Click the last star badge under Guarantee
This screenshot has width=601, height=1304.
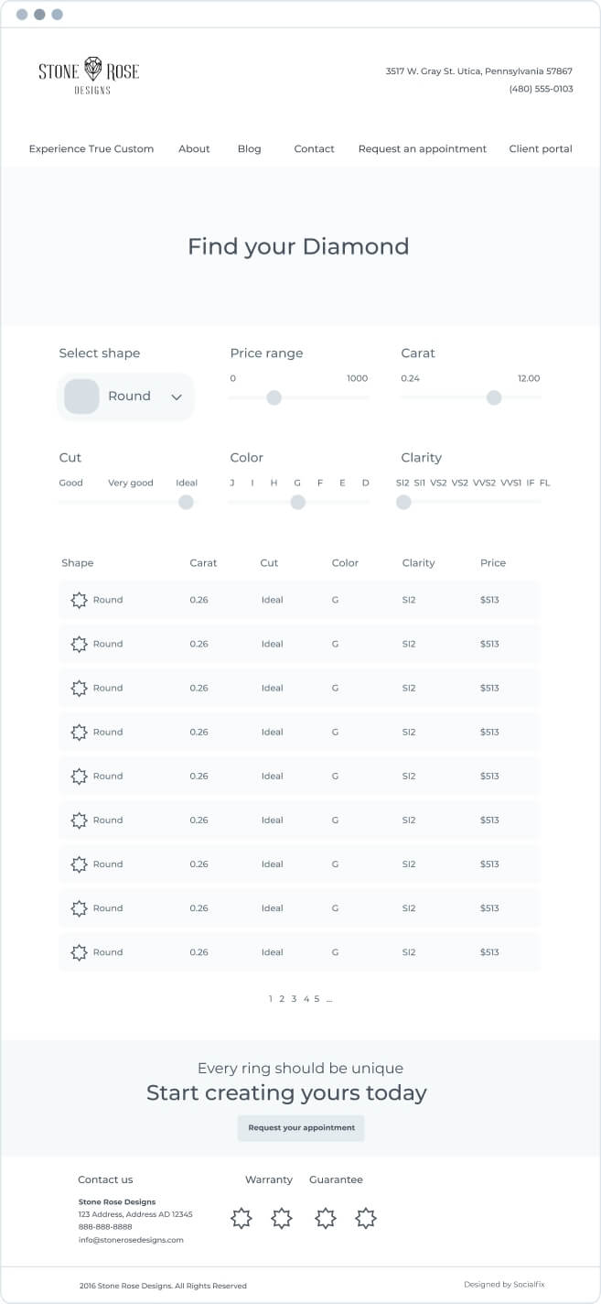tap(366, 1218)
